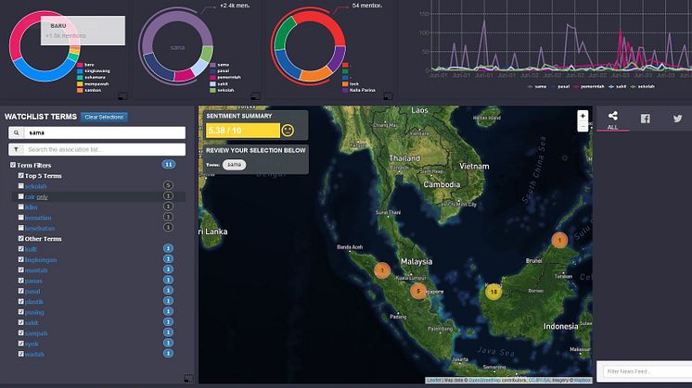The image size is (692, 388).
Task: Click the magnifier icon beside sama search
Action: click(x=17, y=132)
